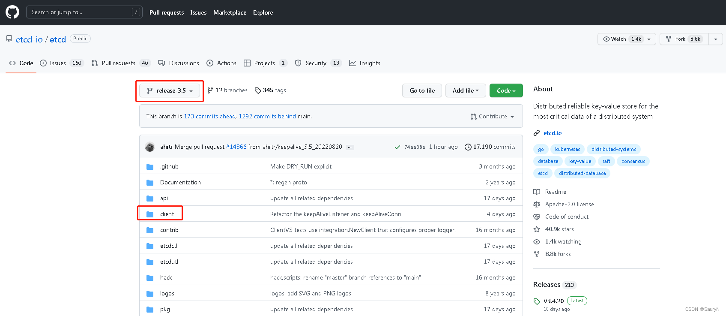
Task: Open the Discussions tab
Action: [179, 63]
